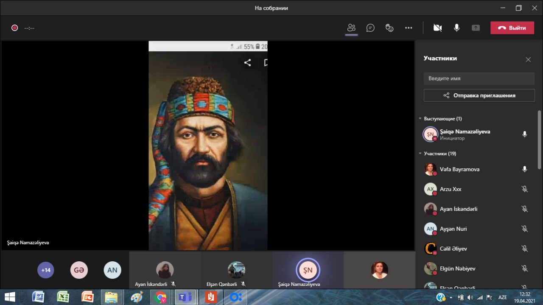Open the blue camera app in taskbar

click(235, 297)
